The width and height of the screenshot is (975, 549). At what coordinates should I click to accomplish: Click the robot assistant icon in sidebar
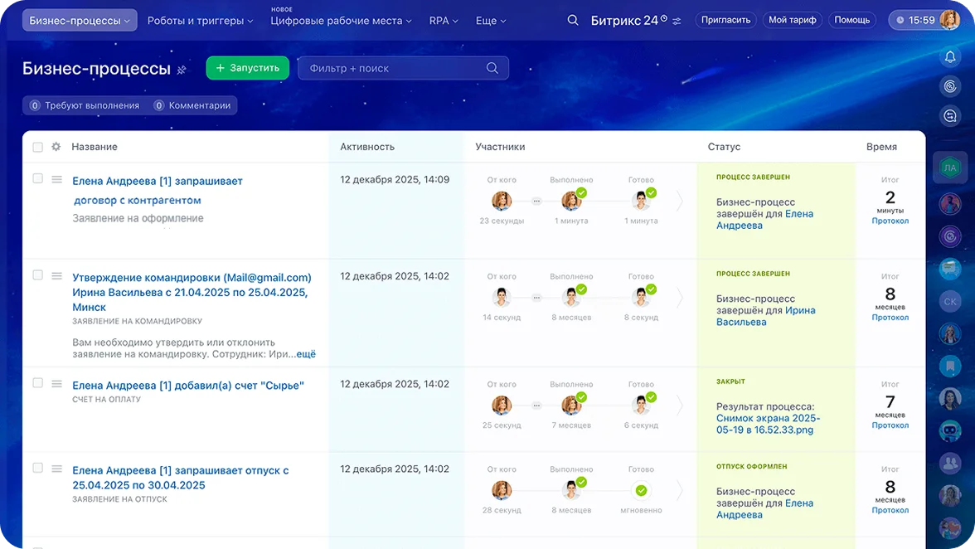pos(949,430)
